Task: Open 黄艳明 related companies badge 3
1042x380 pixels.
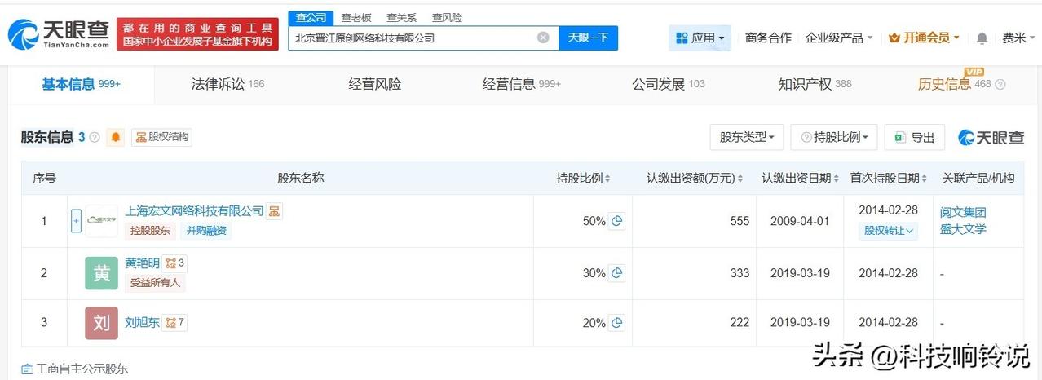Action: coord(175,263)
